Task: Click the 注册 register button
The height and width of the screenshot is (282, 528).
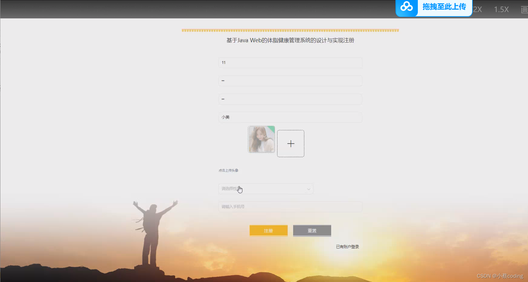Action: pyautogui.click(x=268, y=230)
